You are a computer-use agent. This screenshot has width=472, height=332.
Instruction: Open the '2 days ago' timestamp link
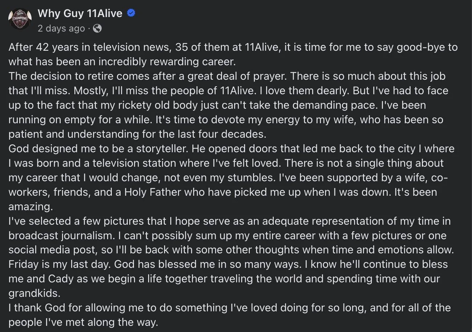[x=61, y=28]
